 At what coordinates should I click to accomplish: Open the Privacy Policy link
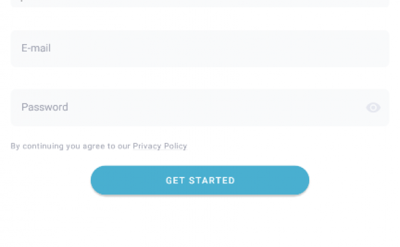[160, 146]
